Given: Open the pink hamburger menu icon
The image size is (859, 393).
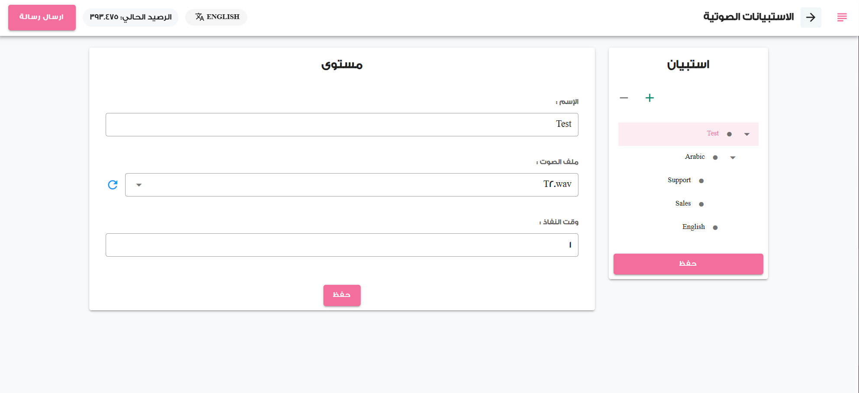Looking at the screenshot, I should (842, 17).
